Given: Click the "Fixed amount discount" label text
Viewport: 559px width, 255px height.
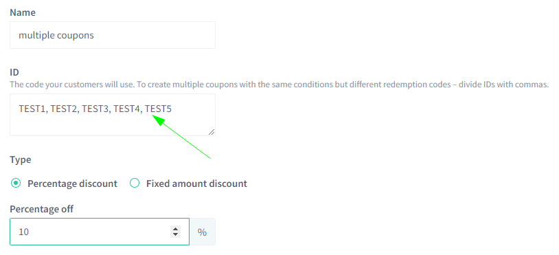Looking at the screenshot, I should (x=196, y=184).
